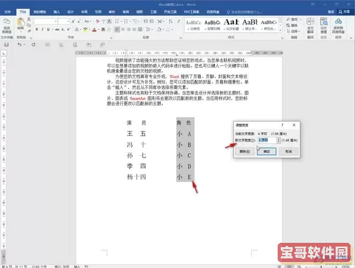Viewport: 355px width, 268px height.
Task: Toggle Underline formatting
Action: [48, 29]
